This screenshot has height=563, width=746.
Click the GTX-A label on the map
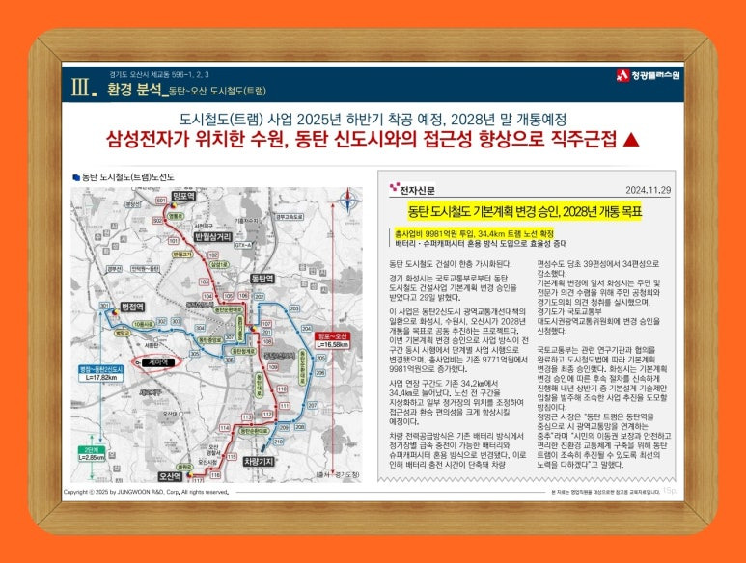point(242,245)
